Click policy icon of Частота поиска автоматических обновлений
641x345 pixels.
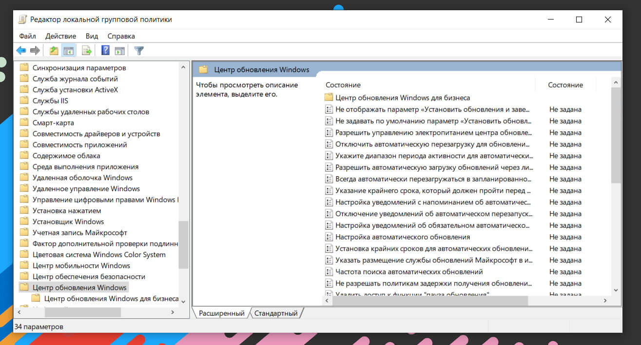pyautogui.click(x=329, y=272)
